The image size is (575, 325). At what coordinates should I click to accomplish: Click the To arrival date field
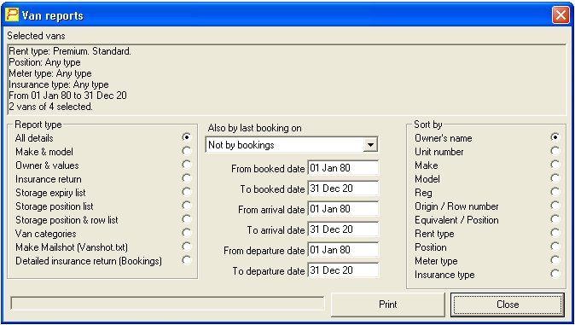tap(343, 229)
